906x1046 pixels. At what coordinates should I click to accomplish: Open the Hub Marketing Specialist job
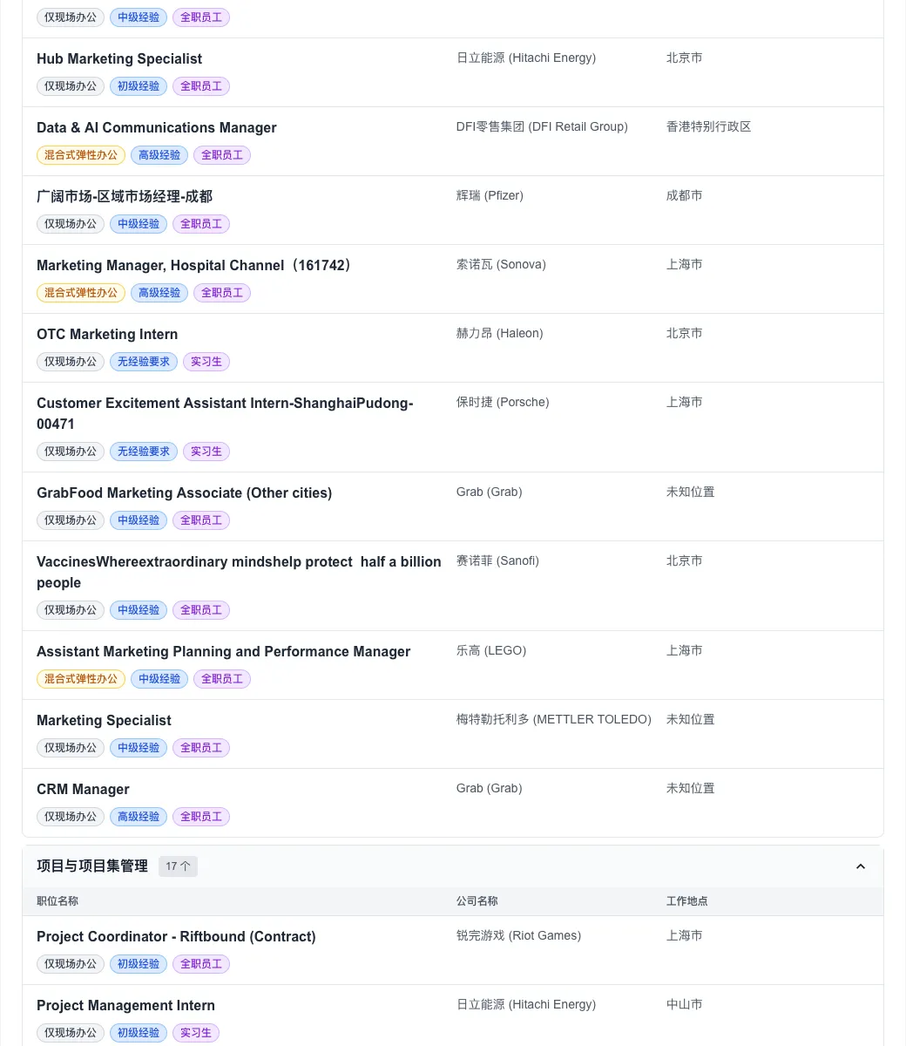[119, 58]
